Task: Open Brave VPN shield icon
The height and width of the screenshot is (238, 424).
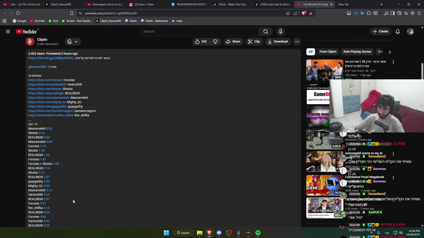Action: (x=412, y=13)
